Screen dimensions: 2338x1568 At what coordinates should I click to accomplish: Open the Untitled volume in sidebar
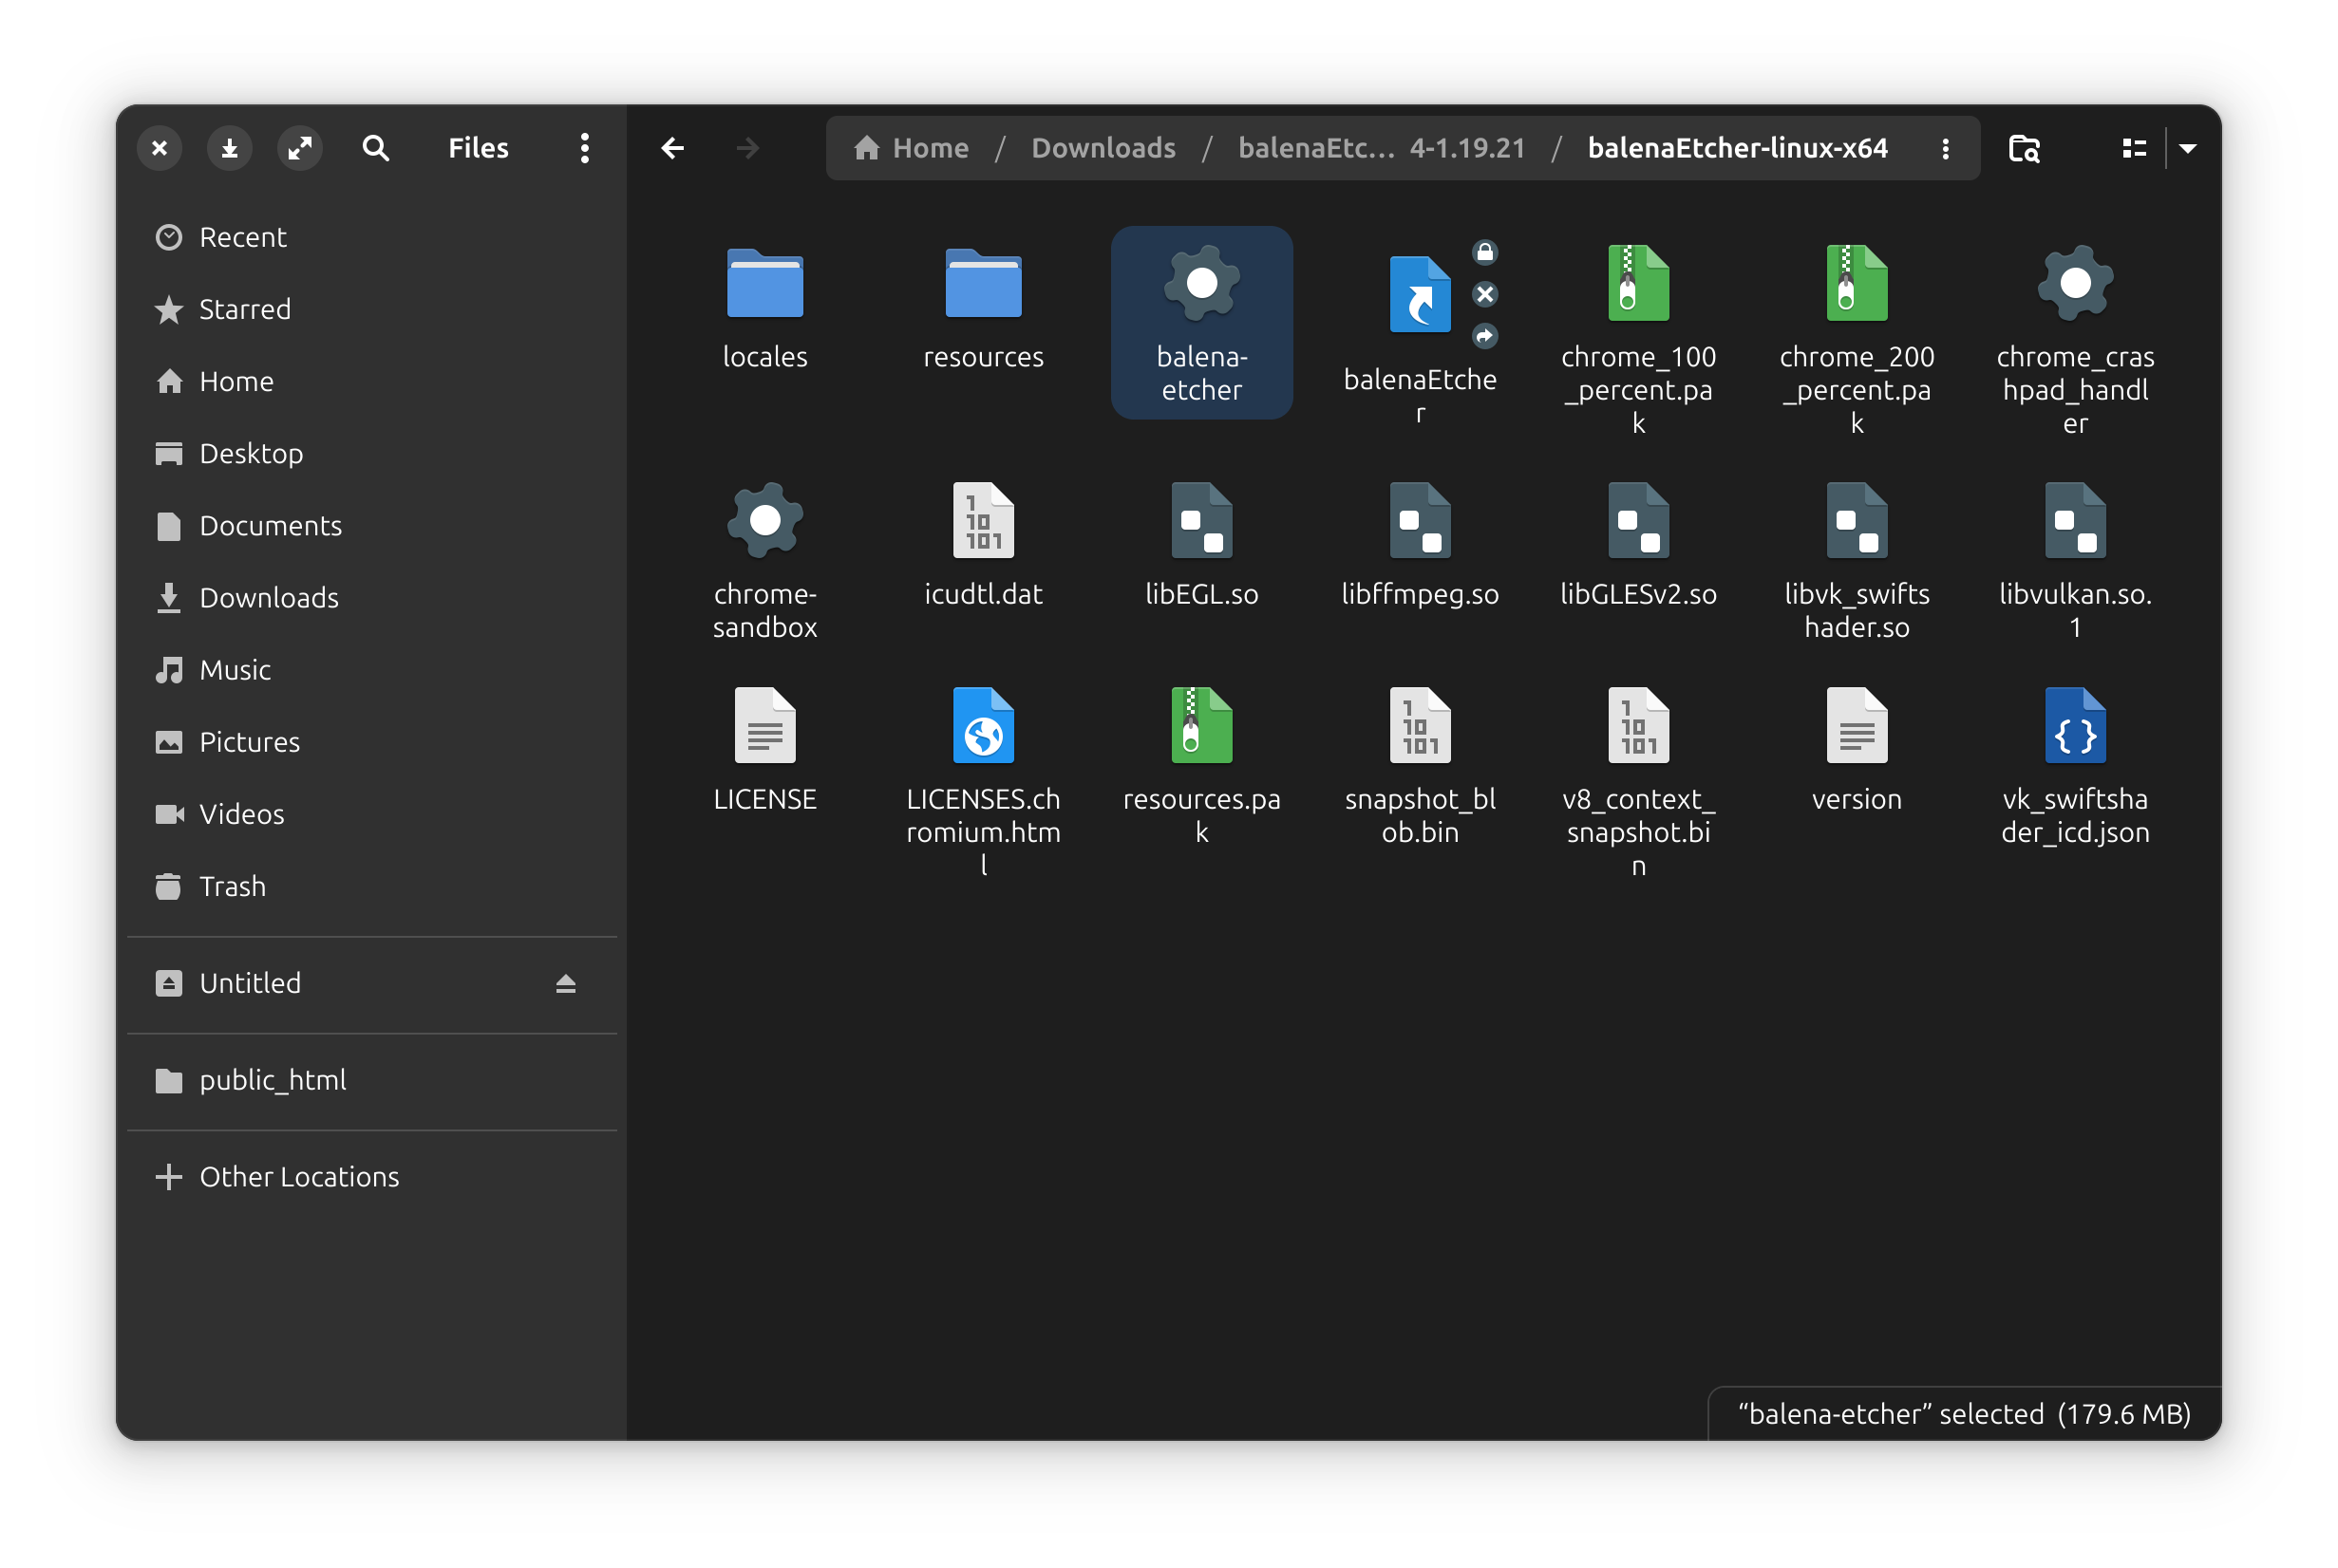click(372, 983)
